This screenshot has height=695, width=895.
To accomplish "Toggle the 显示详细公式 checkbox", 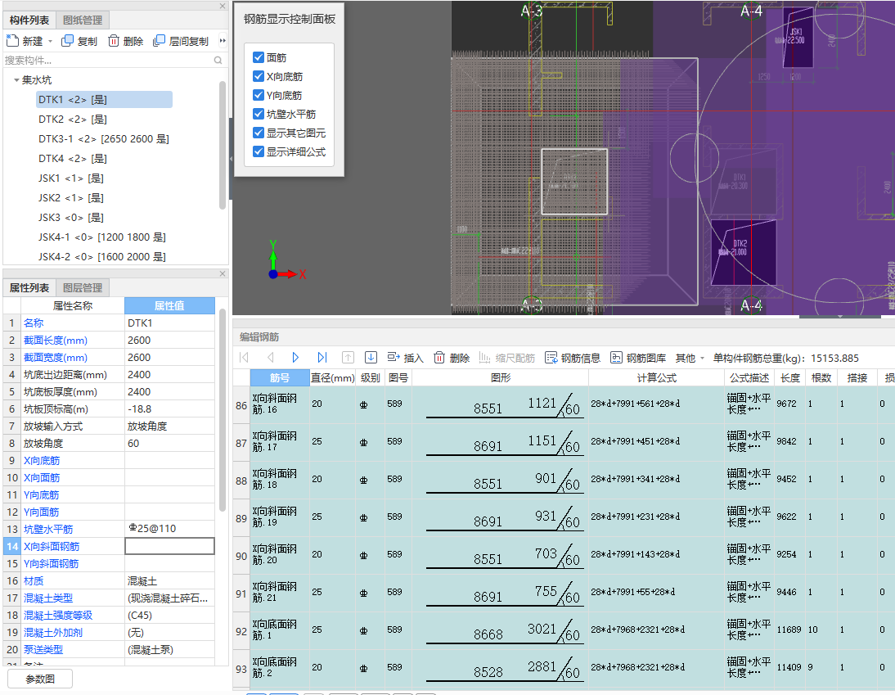I will coord(259,151).
